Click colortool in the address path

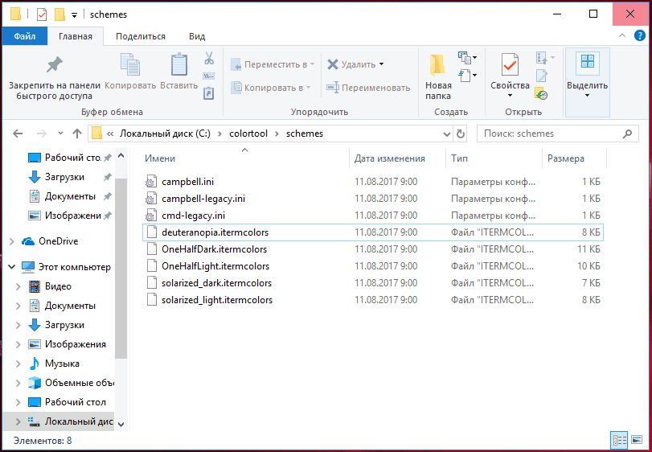point(248,134)
